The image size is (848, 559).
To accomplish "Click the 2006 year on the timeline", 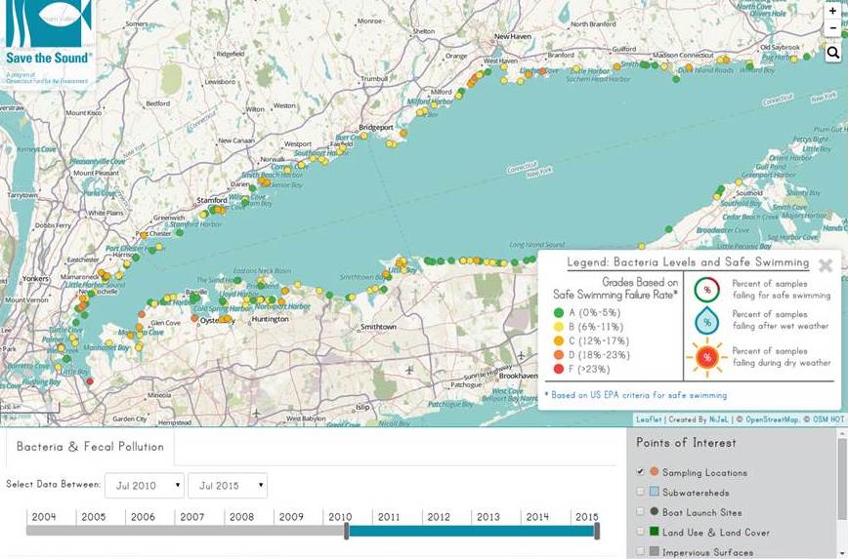I will tap(143, 517).
